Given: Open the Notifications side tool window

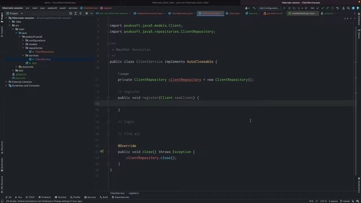Looking at the screenshot, I should [359, 185].
